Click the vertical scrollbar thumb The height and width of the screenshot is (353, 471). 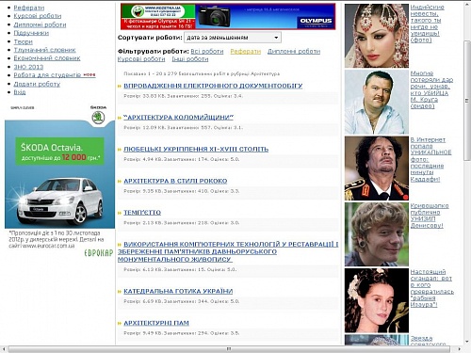[466, 101]
